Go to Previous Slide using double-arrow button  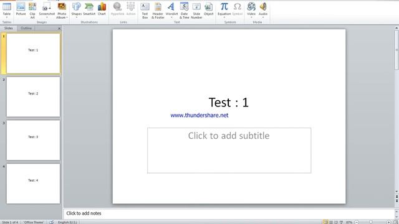[397, 197]
